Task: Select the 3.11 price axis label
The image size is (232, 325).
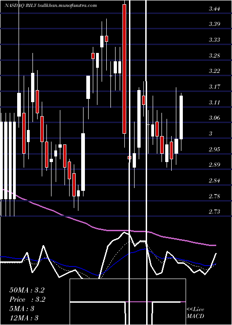Action: (214, 103)
